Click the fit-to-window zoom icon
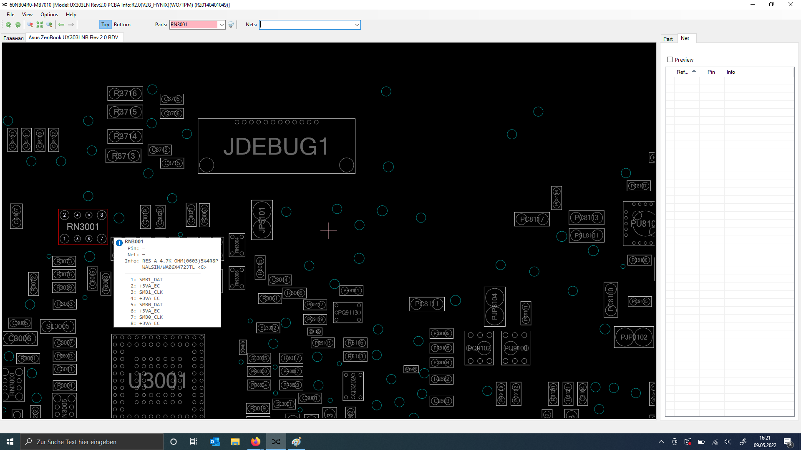The width and height of the screenshot is (801, 450). pyautogui.click(x=40, y=25)
